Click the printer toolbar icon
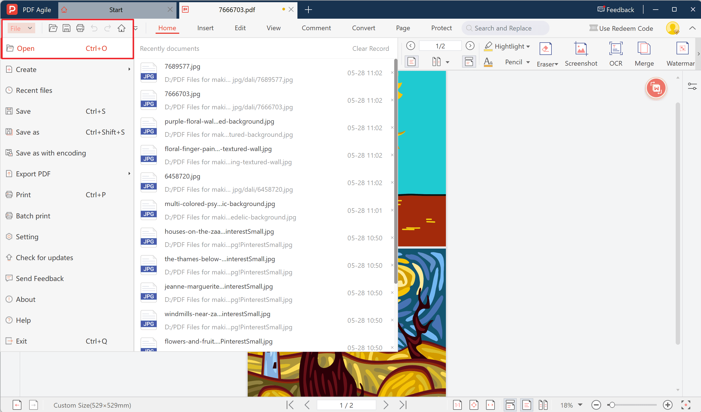The height and width of the screenshot is (412, 701). pyautogui.click(x=80, y=28)
